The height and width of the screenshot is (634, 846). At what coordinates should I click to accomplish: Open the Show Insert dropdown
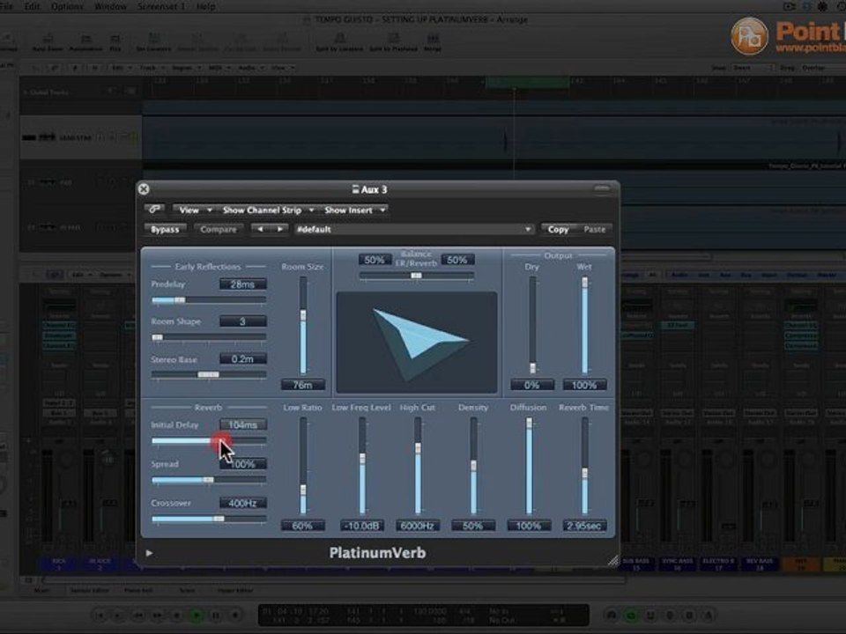tap(354, 210)
